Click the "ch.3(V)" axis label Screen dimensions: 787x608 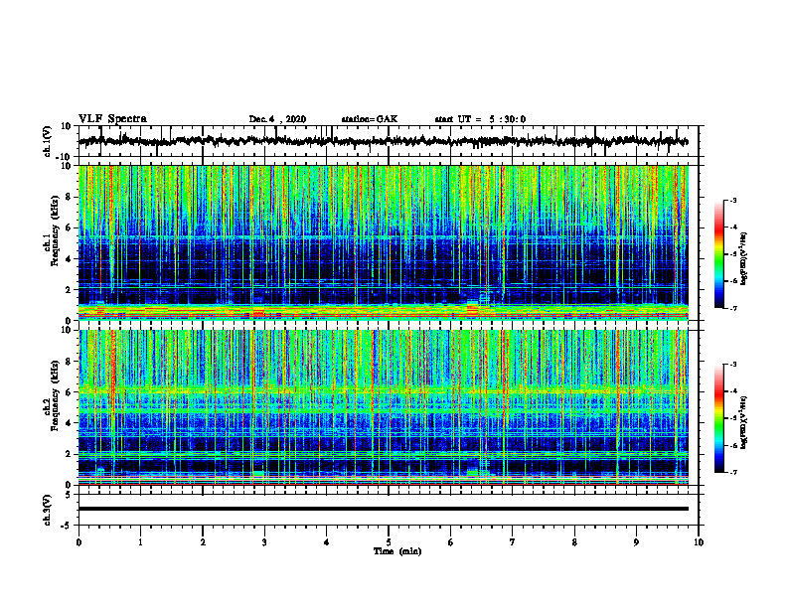(48, 511)
